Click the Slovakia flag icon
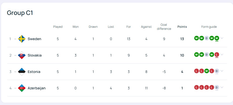Screen dimensions: 233x105 point(22,55)
